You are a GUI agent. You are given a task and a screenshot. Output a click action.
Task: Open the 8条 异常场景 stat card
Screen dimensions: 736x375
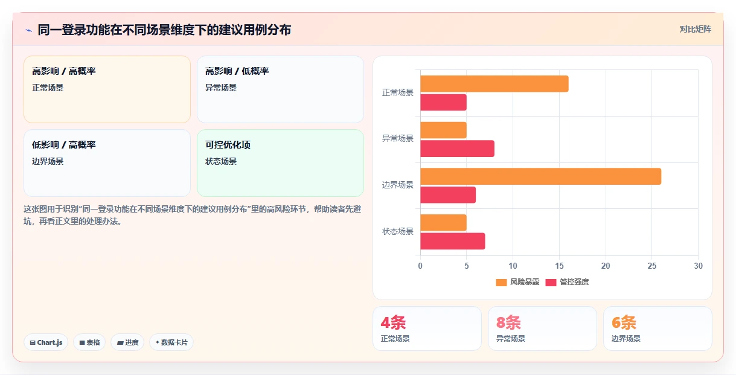(542, 329)
